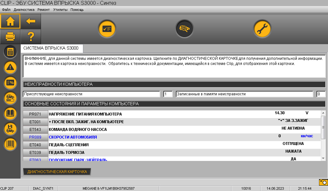Click the PR071 parameter button
328x191 pixels.
[35, 114]
